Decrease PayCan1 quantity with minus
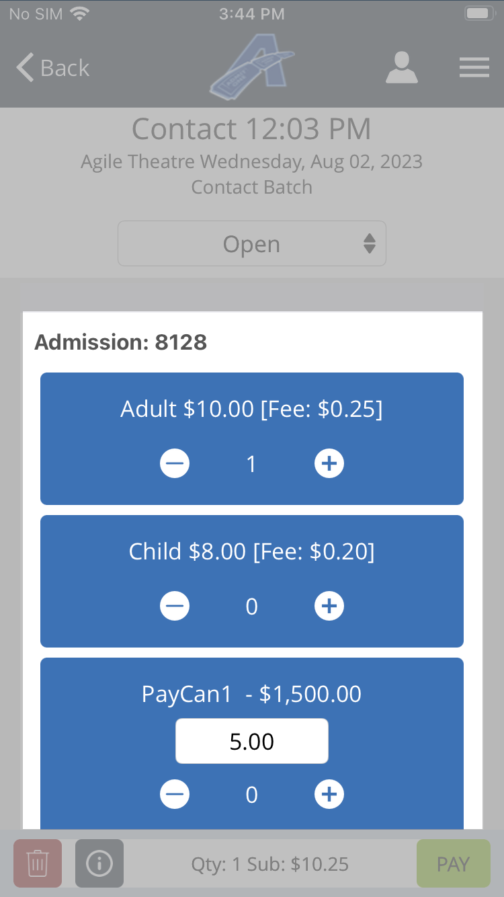Image resolution: width=504 pixels, height=897 pixels. pos(175,795)
